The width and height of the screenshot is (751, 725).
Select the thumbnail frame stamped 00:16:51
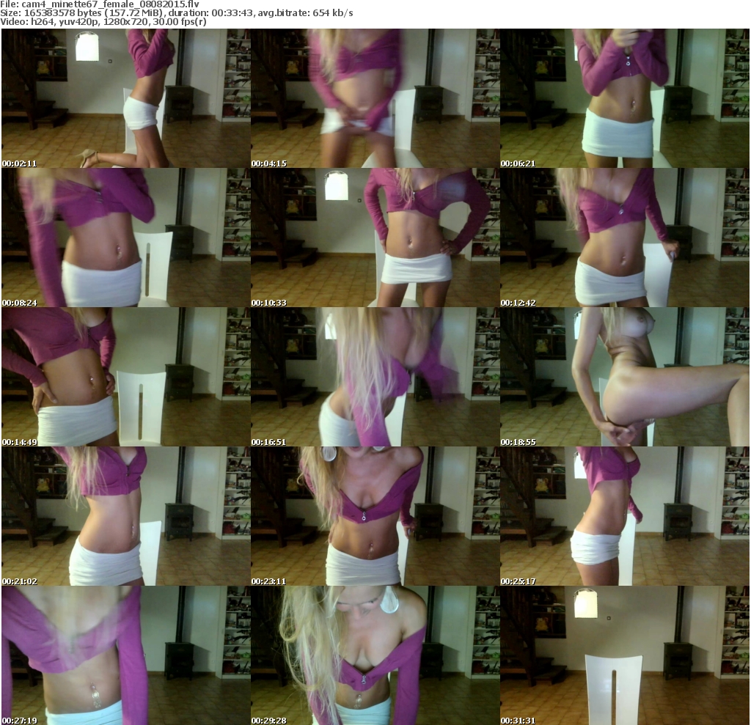point(375,377)
